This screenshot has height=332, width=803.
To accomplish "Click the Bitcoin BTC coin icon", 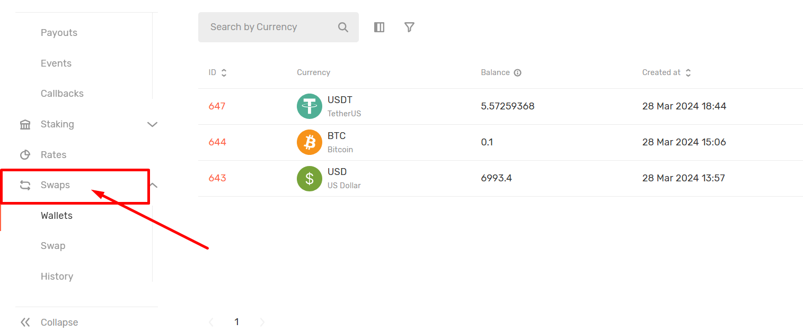I will 309,142.
